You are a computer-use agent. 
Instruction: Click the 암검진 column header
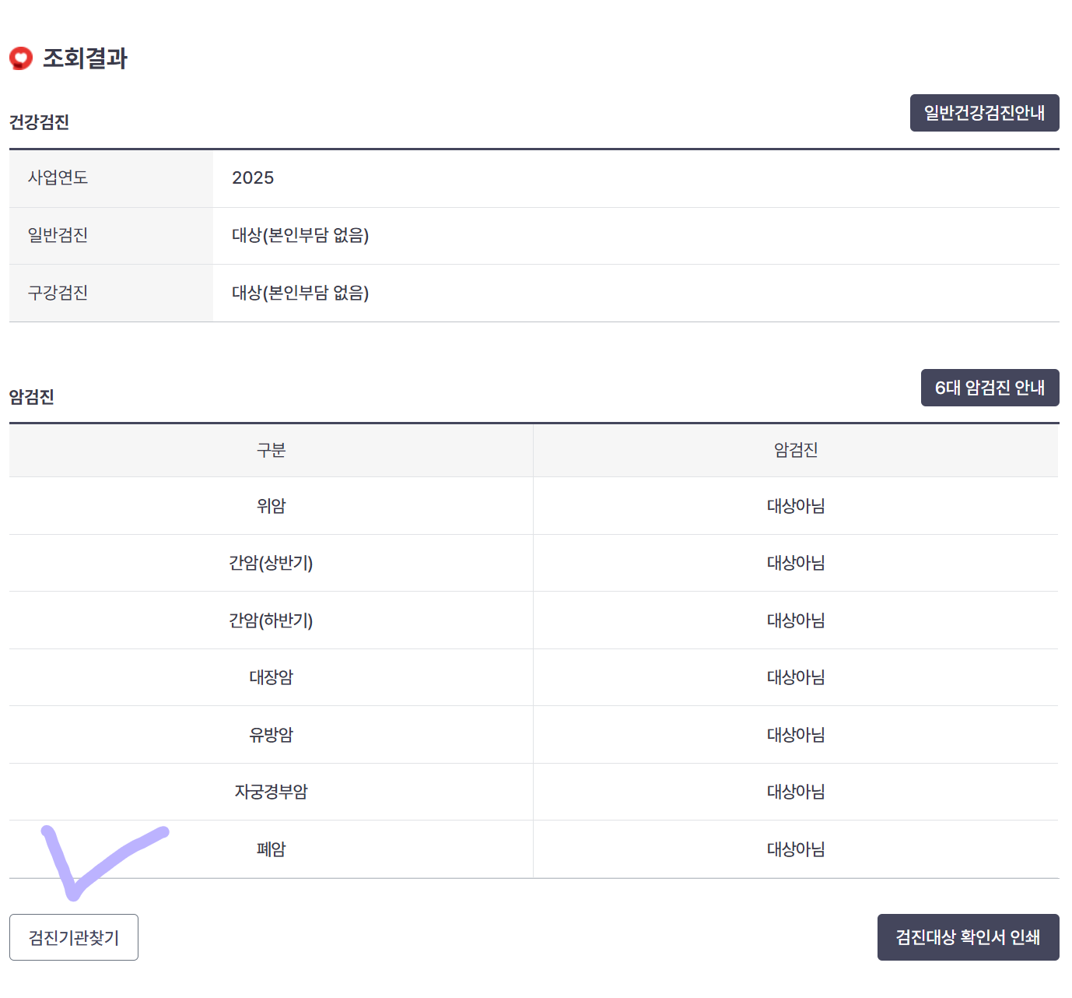coord(794,450)
